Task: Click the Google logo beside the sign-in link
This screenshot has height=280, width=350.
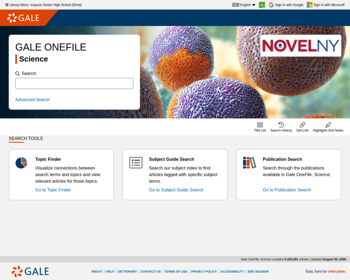Action: click(x=271, y=5)
